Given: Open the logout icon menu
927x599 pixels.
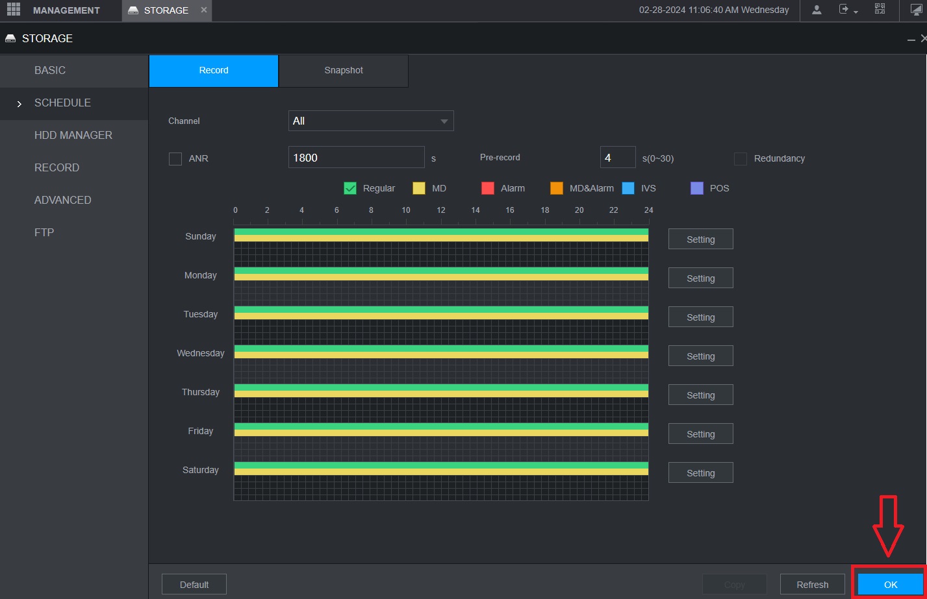Looking at the screenshot, I should coord(848,10).
